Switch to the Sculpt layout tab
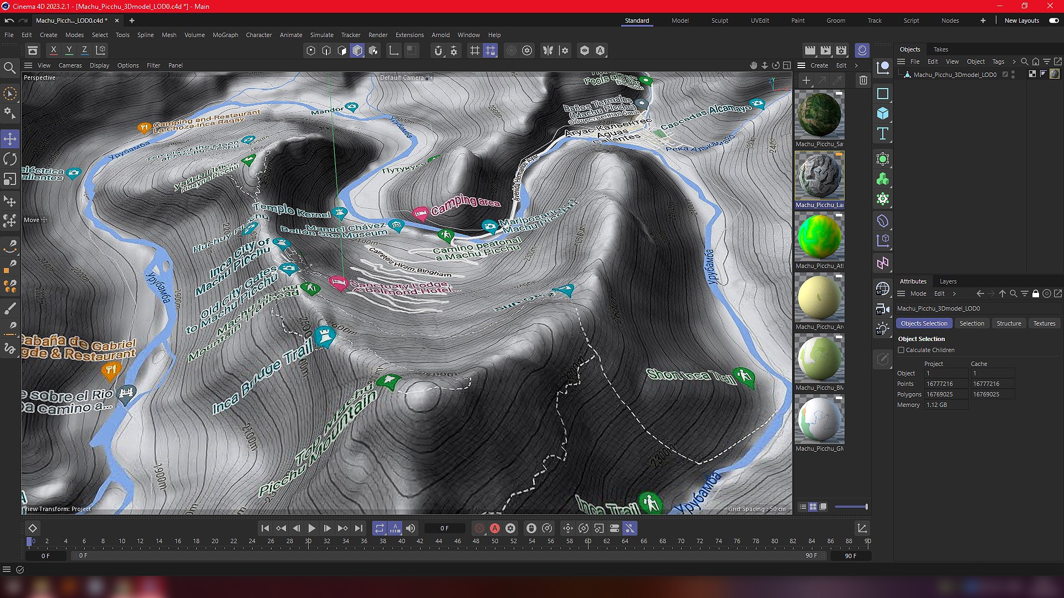1064x598 pixels. (720, 20)
